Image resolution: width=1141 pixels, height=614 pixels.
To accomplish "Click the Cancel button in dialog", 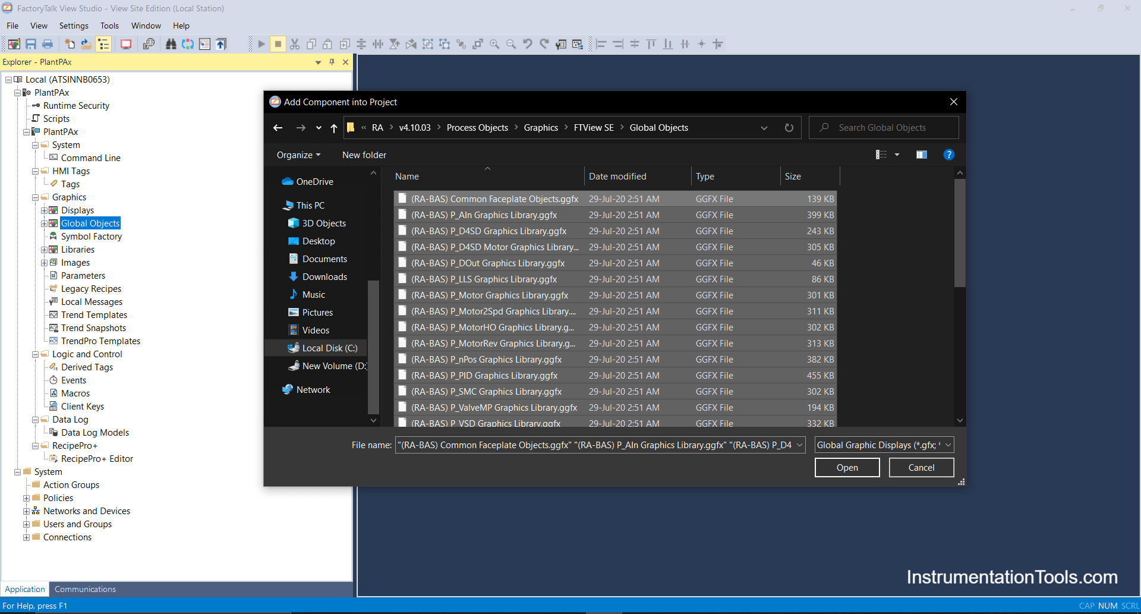I will pyautogui.click(x=922, y=468).
